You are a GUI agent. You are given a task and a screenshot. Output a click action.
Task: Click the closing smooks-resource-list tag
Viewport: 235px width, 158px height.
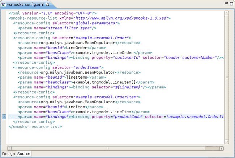[35, 126]
